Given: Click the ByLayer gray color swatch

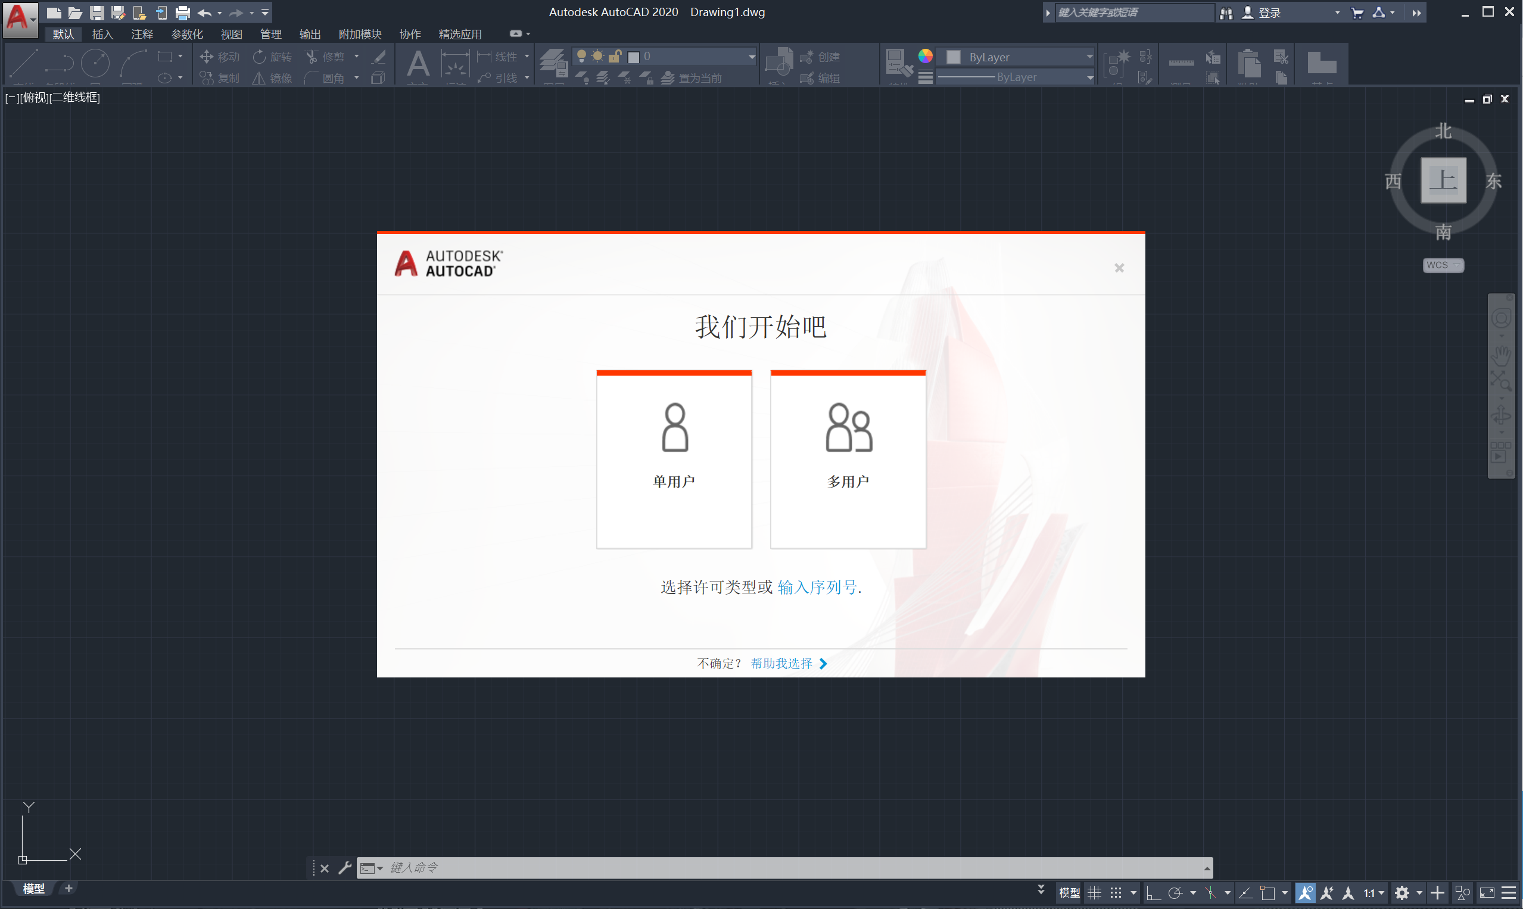Looking at the screenshot, I should pos(954,57).
